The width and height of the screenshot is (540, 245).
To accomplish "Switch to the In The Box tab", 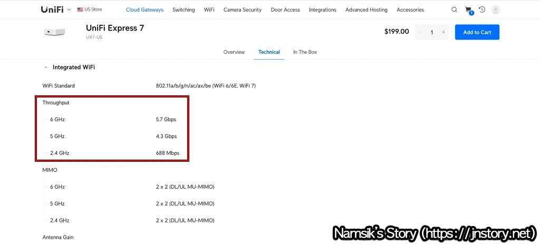I will pyautogui.click(x=305, y=52).
